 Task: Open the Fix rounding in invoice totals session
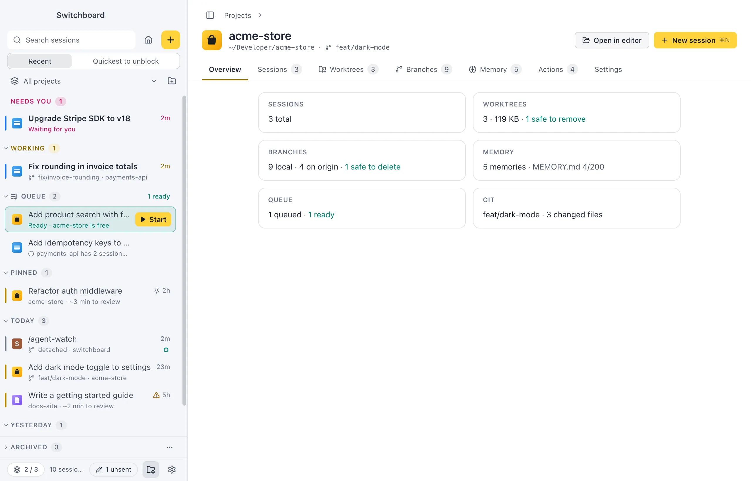coord(91,171)
